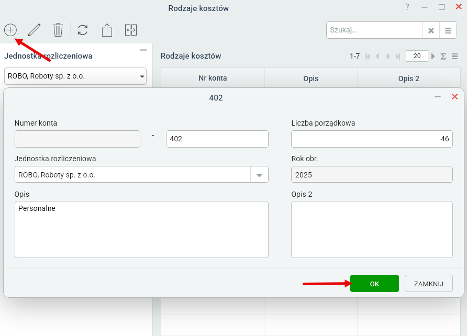Viewport: 467px width, 336px height.
Task: Click the Opis 2 text area
Action: point(372,229)
